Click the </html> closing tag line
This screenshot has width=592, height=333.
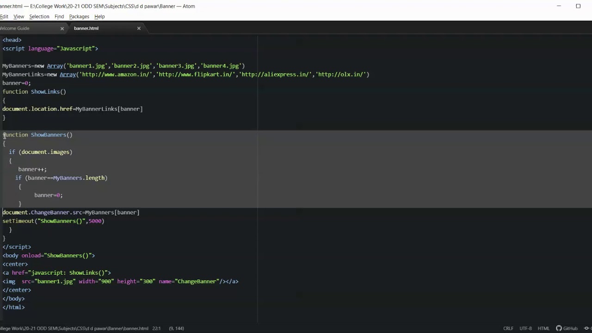pyautogui.click(x=13, y=307)
